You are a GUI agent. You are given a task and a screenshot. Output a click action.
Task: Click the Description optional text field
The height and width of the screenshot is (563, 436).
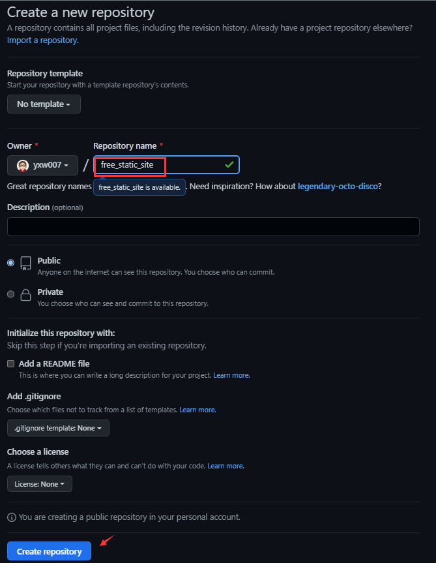click(213, 226)
